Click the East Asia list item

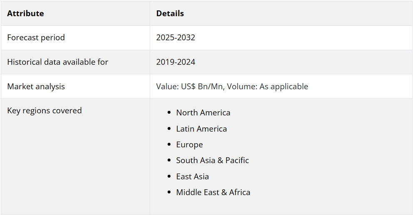click(192, 176)
